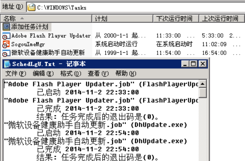
Task: Click the 已启动 2014-11-2 22:33:00 log line
Action: [x=88, y=92]
